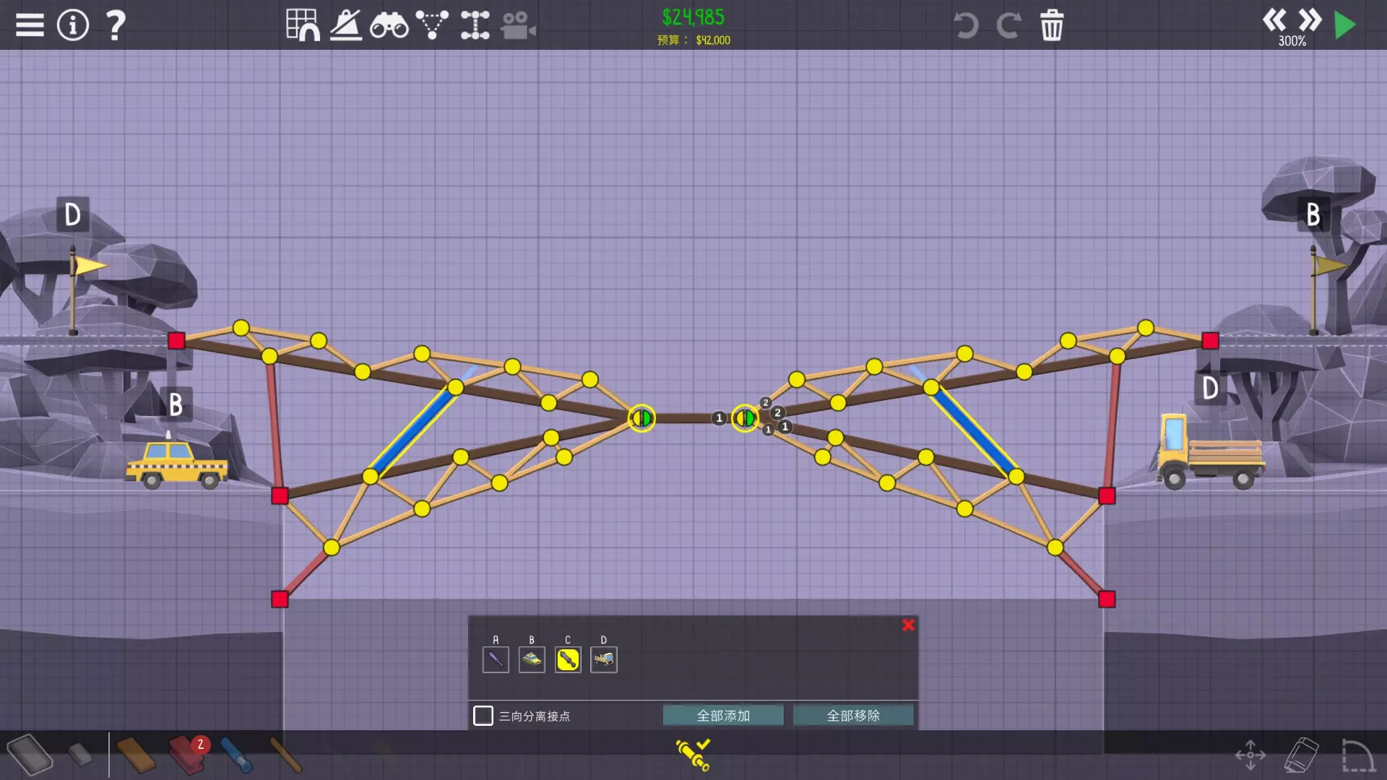Undo the last action
Screen dimensions: 1387x780
tap(966, 25)
